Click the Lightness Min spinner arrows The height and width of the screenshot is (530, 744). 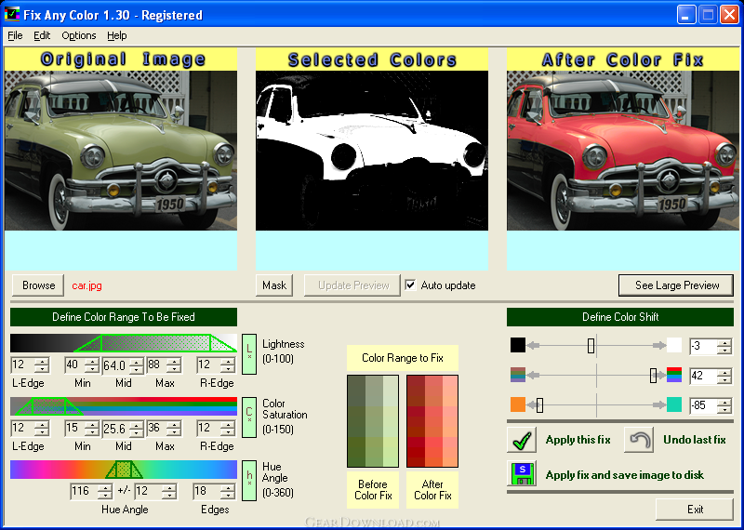(92, 365)
